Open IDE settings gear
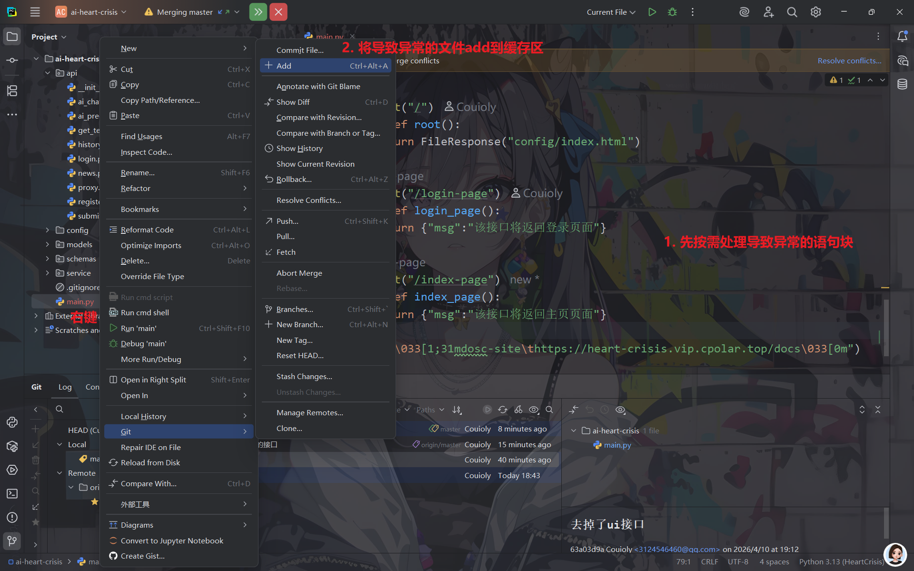The height and width of the screenshot is (571, 914). (815, 12)
